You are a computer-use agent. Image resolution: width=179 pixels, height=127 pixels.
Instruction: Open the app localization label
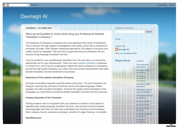pyautogui.click(x=143, y=105)
